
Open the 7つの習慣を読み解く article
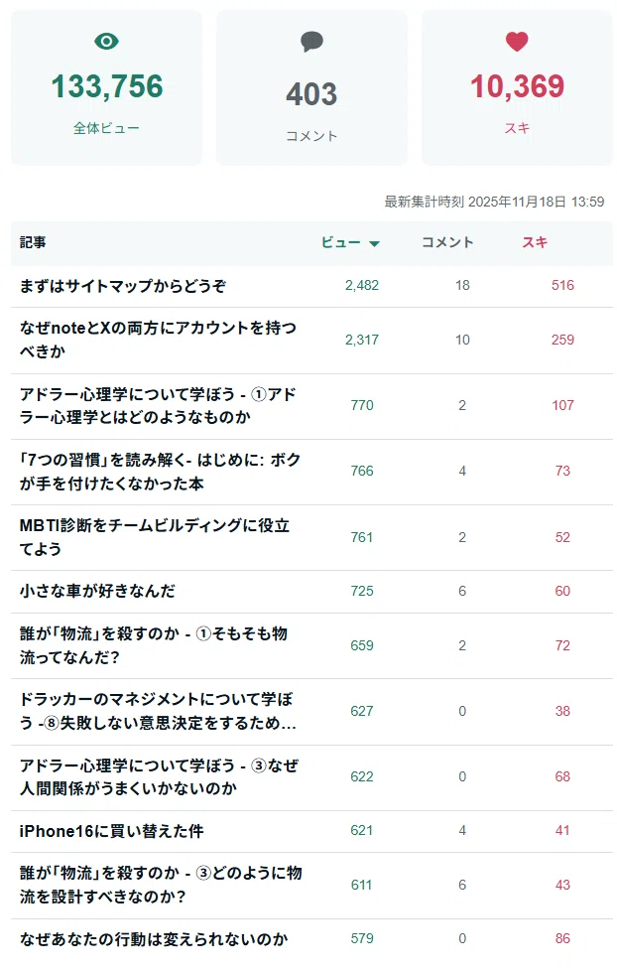pyautogui.click(x=160, y=472)
